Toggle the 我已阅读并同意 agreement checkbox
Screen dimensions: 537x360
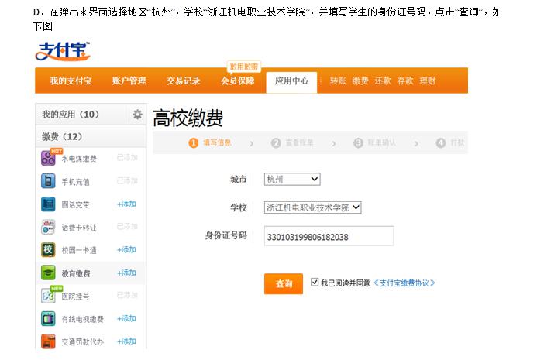point(315,283)
